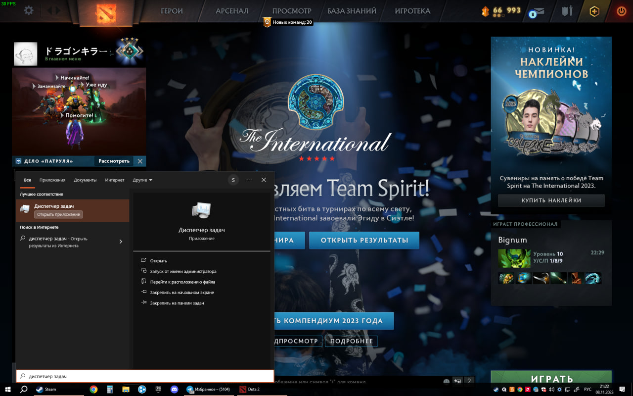This screenshot has width=633, height=396.
Task: Open the Windows Start menu
Action: [x=7, y=390]
